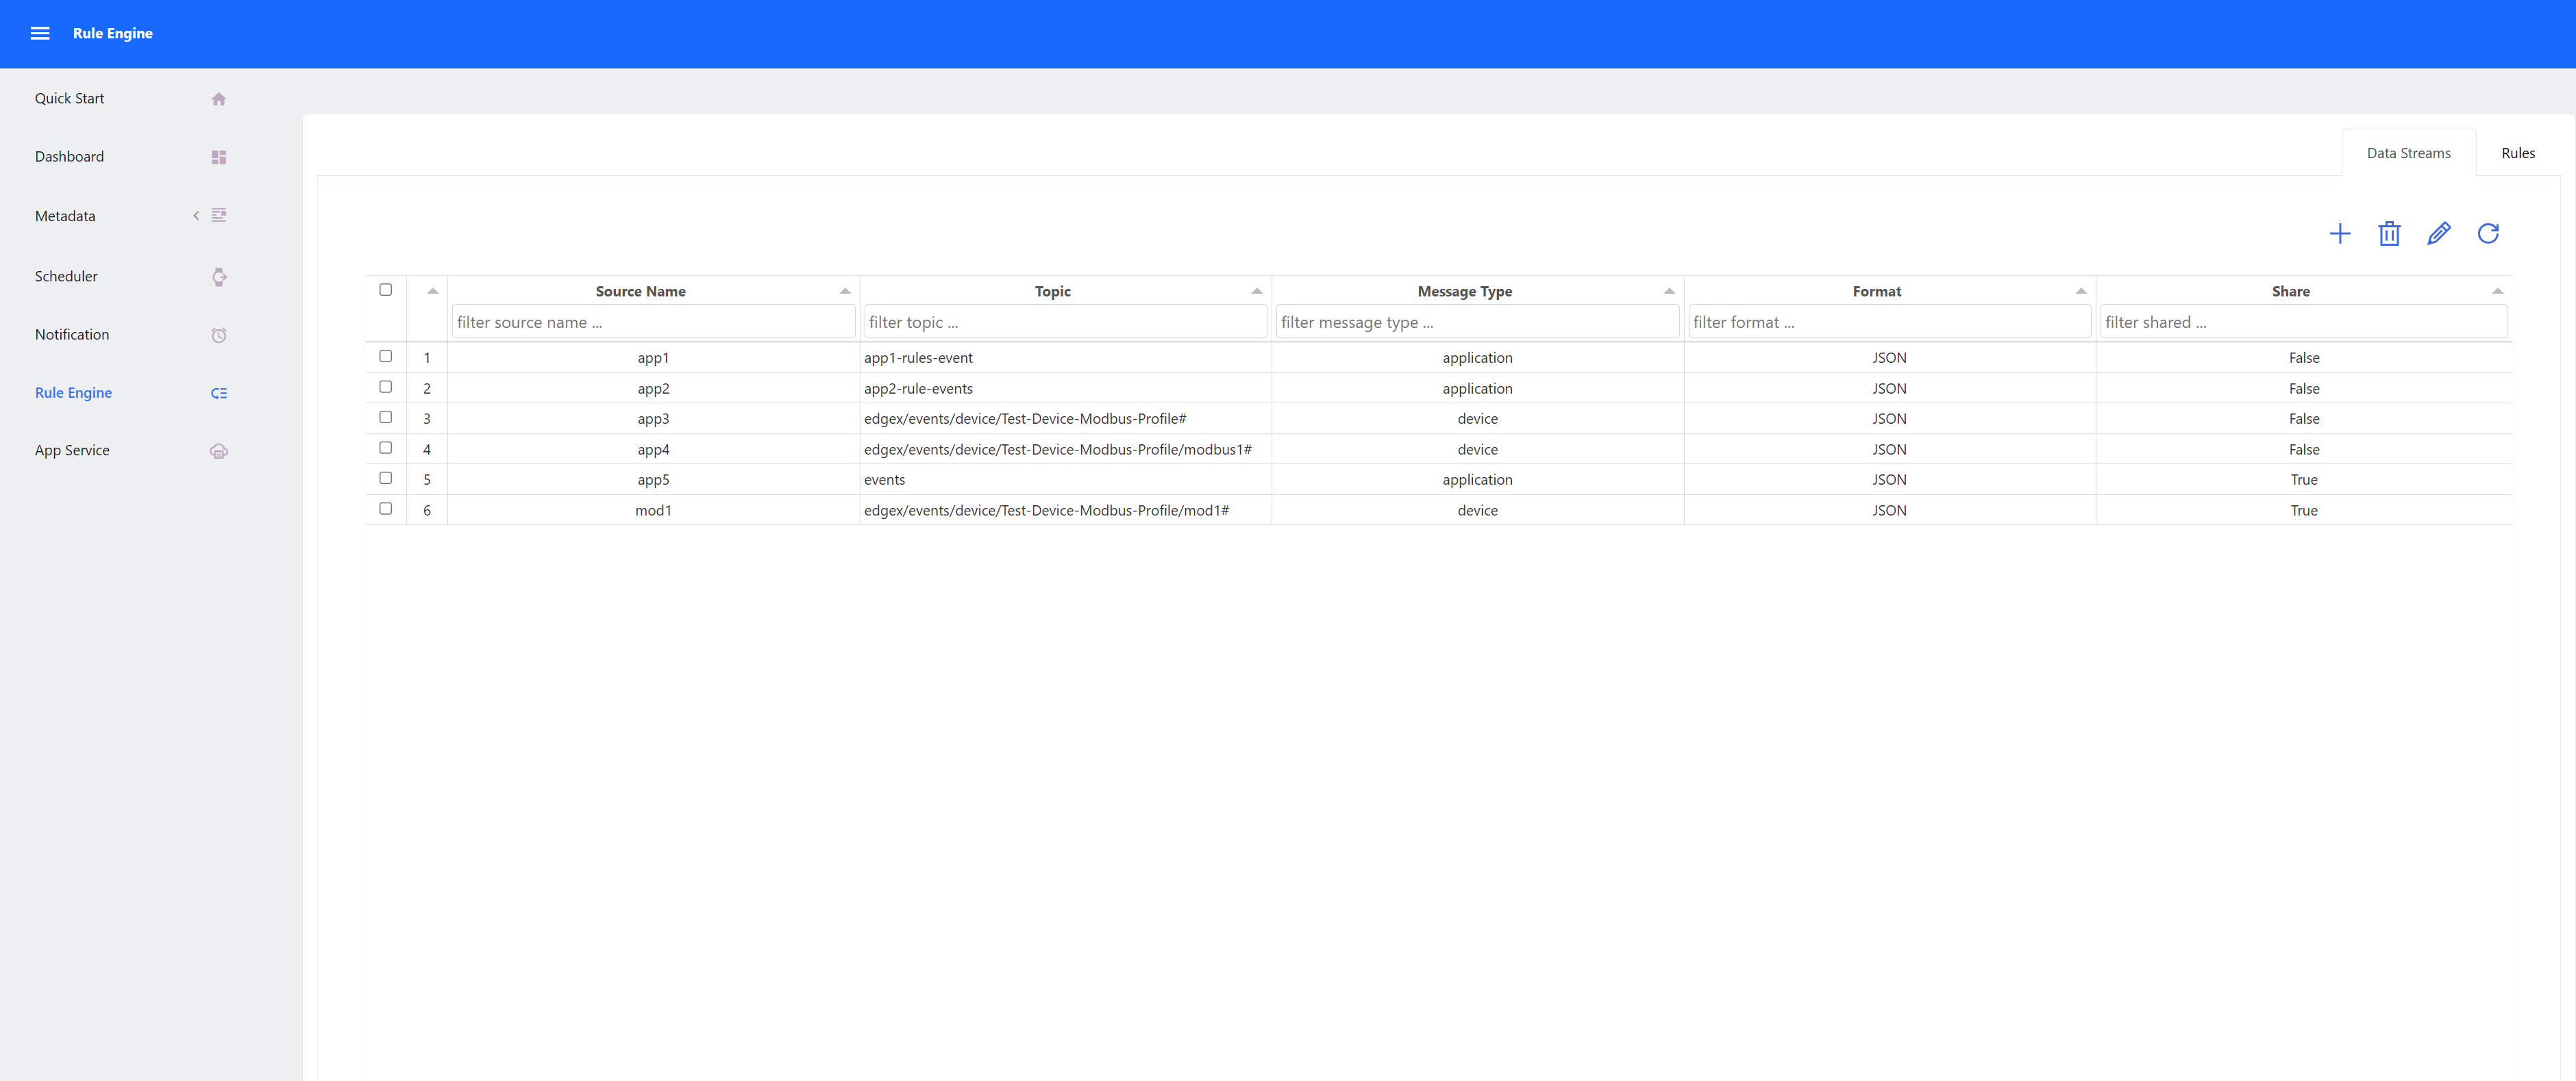The height and width of the screenshot is (1081, 2576).
Task: Click the Notification alarm icon
Action: (218, 335)
